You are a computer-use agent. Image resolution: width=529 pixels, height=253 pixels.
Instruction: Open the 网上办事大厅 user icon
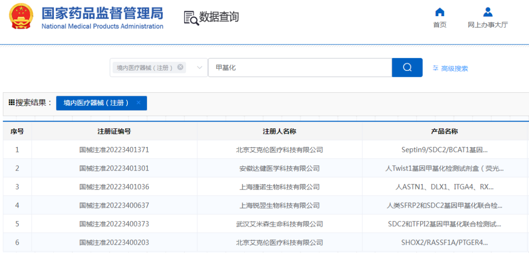(x=487, y=12)
